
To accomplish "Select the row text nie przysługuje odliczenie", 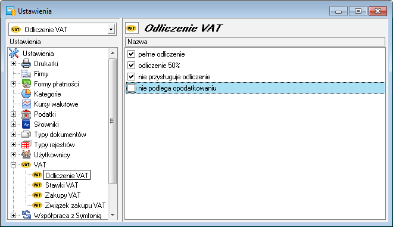I will point(174,77).
